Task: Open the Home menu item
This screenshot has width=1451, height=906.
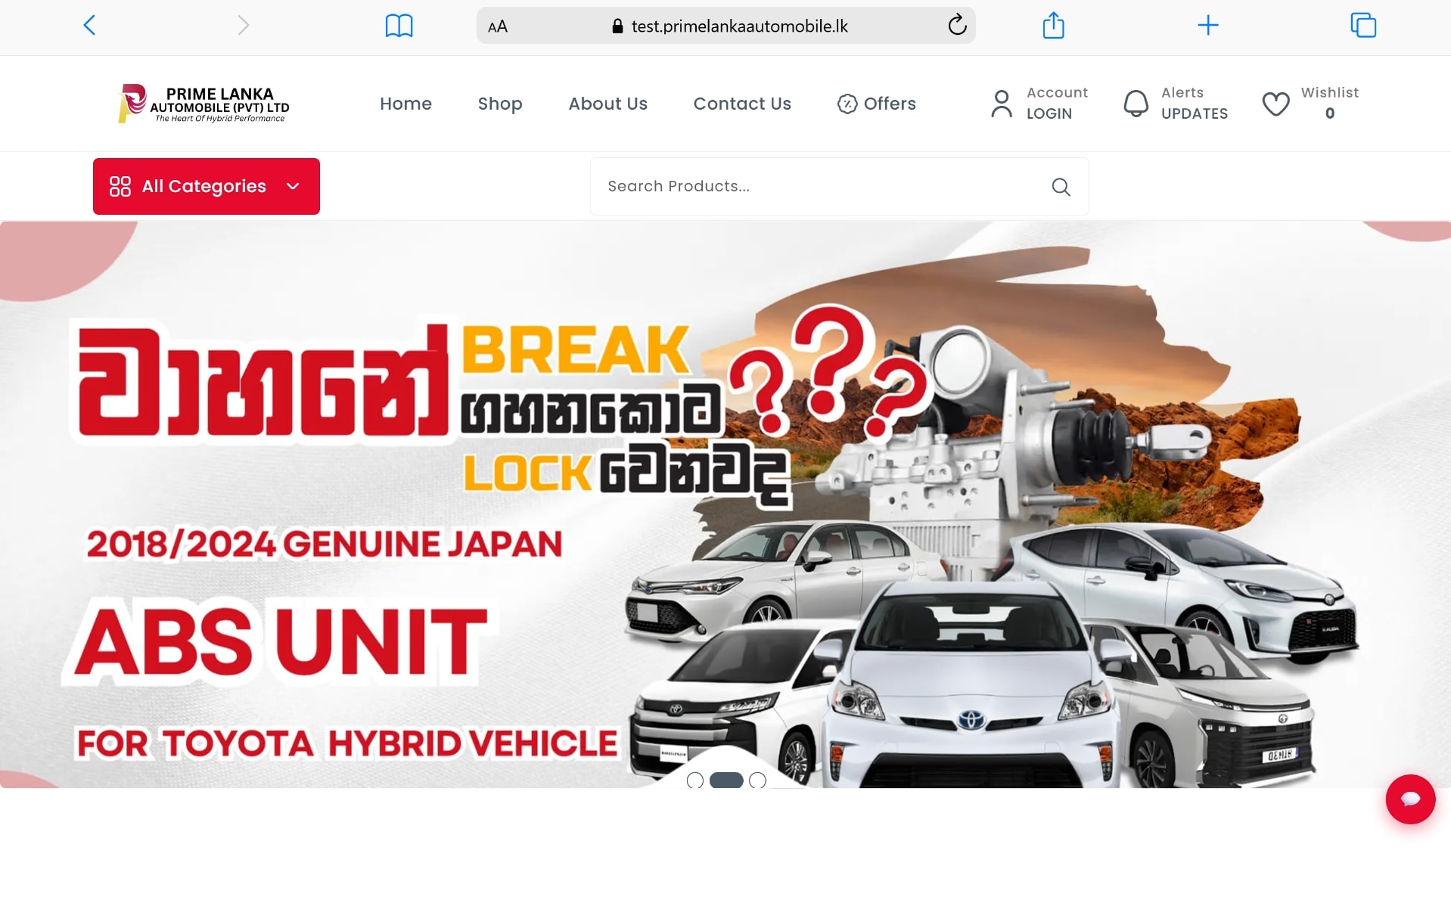Action: (x=405, y=104)
